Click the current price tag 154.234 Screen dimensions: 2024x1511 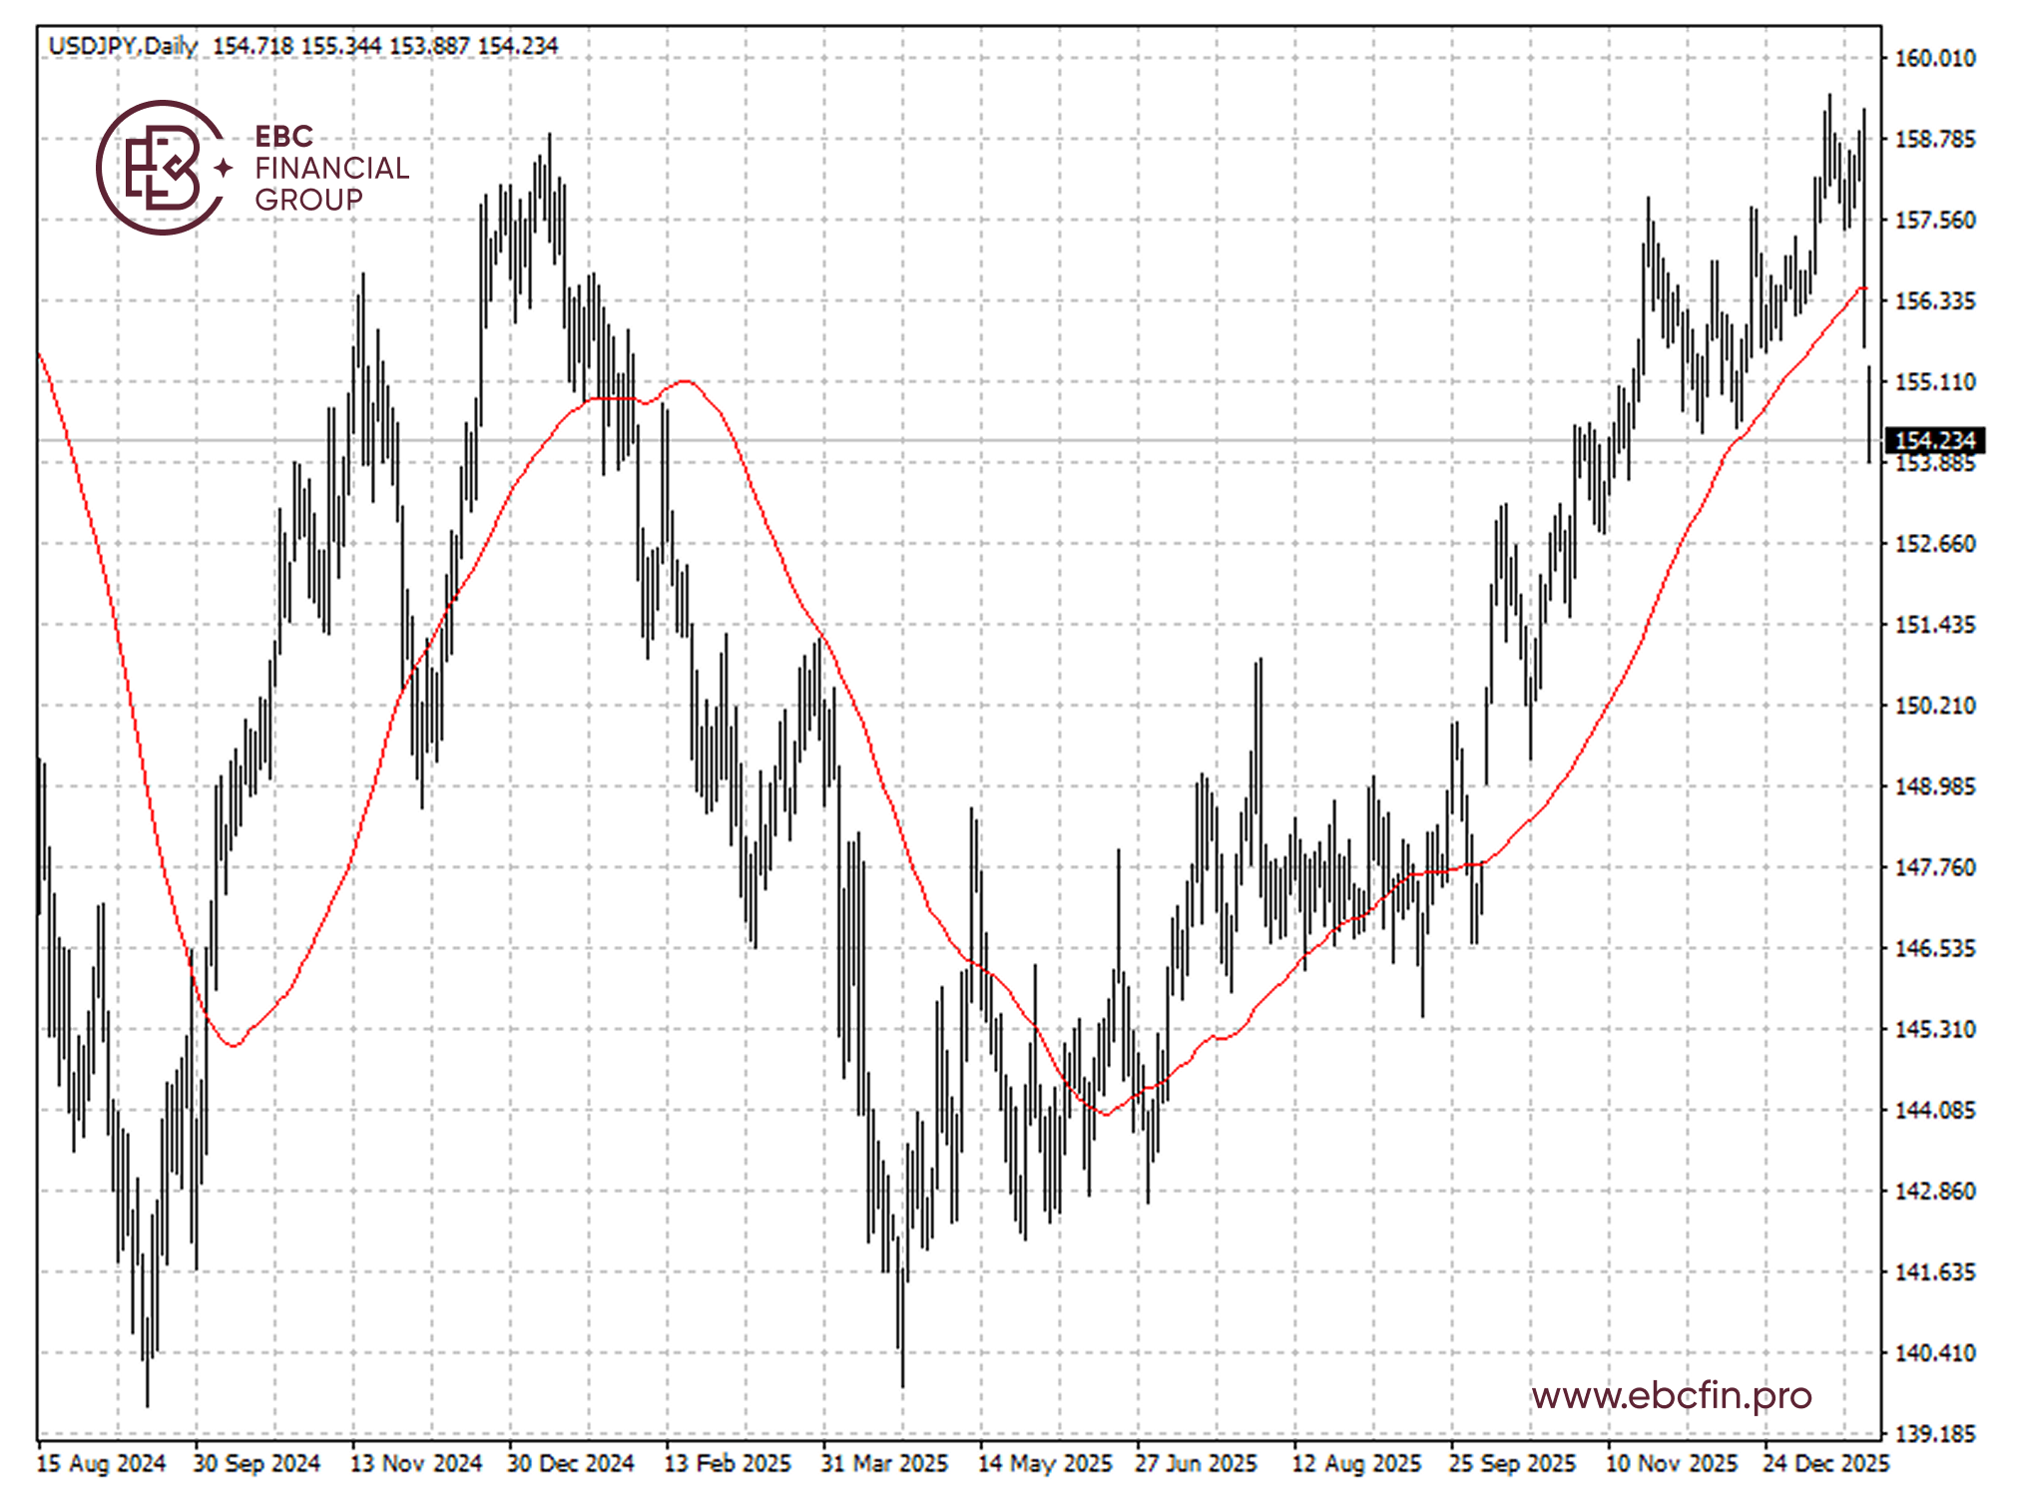point(1934,440)
